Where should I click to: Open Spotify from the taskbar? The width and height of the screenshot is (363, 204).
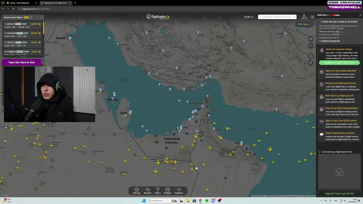(x=207, y=201)
